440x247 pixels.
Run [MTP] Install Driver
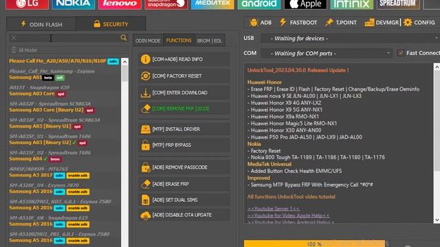[x=184, y=129]
